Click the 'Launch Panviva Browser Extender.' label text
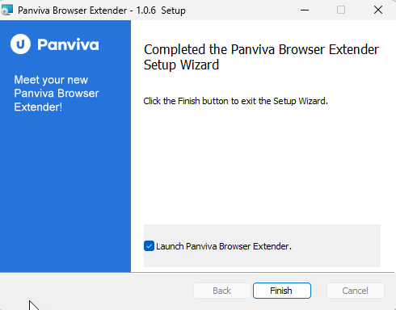 (x=224, y=246)
